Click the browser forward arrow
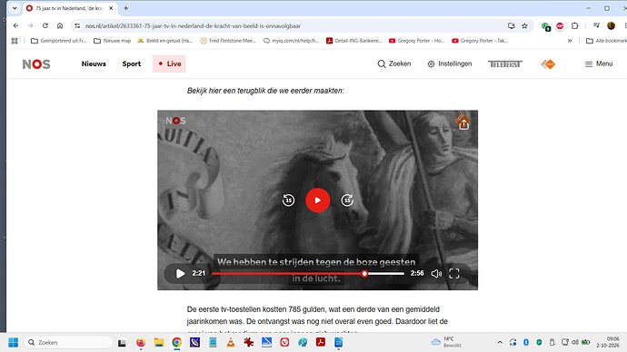Viewport: 627px width, 352px height. (x=30, y=25)
